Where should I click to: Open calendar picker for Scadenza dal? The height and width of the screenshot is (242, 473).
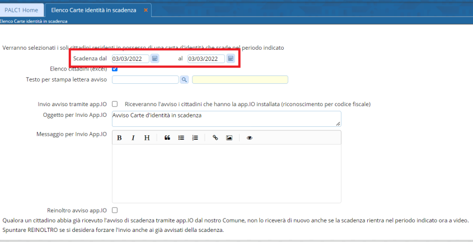pos(155,59)
